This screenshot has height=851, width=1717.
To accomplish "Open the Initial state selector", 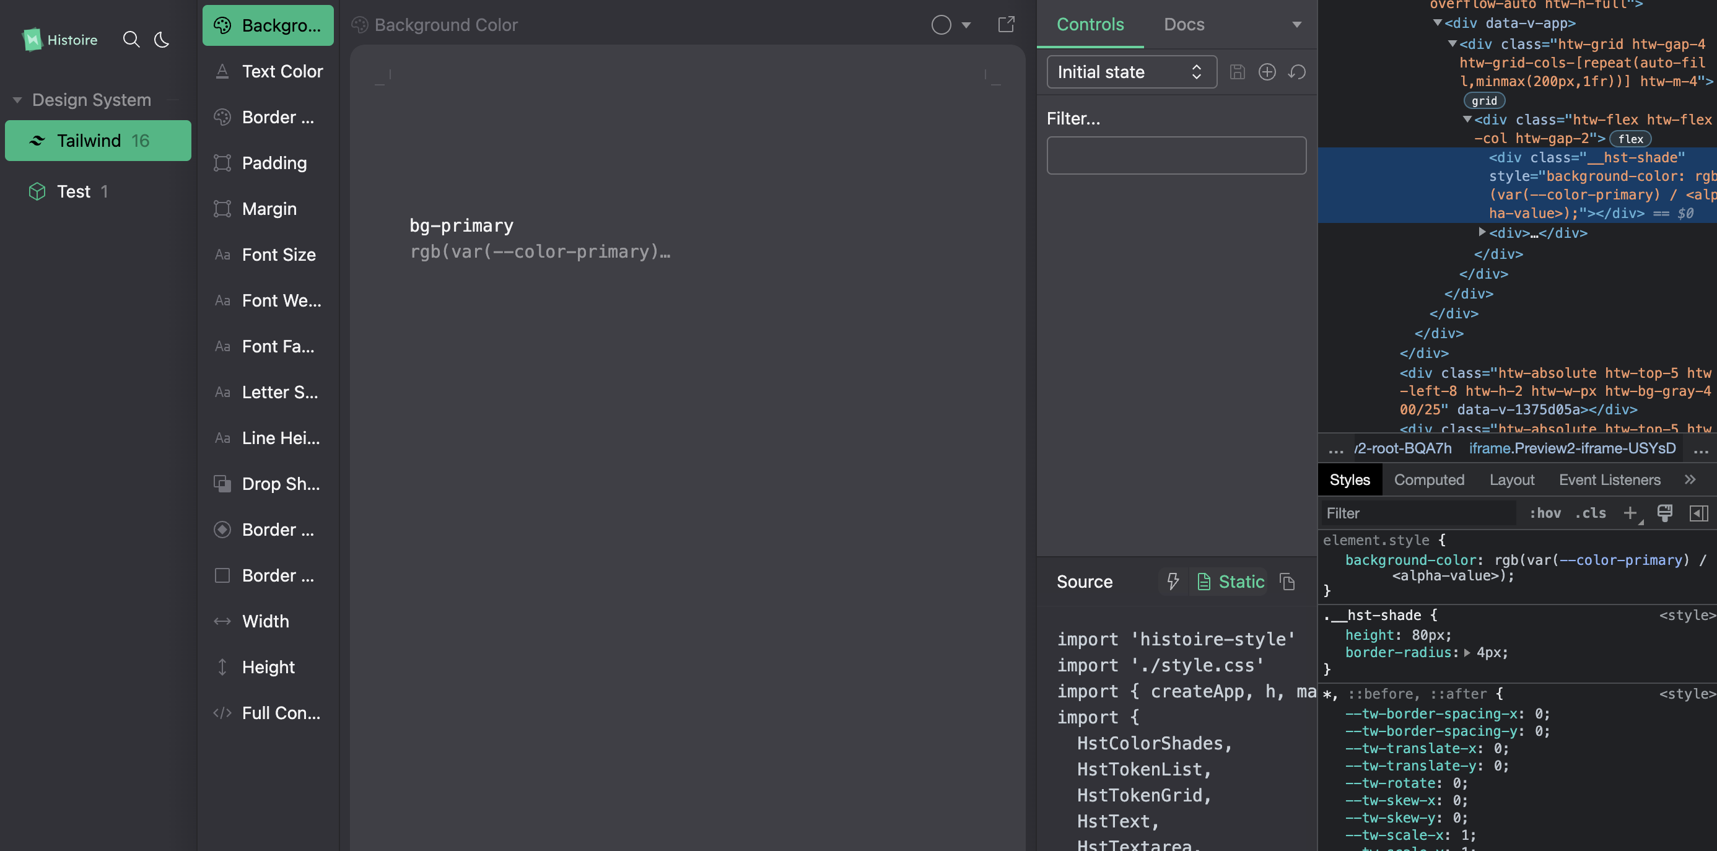I will pos(1130,72).
